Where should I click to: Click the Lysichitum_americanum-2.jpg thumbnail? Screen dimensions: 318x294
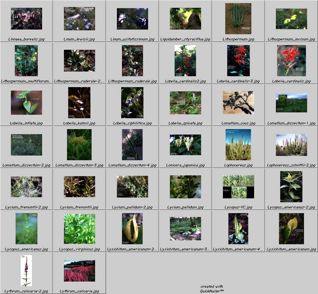(x=132, y=228)
